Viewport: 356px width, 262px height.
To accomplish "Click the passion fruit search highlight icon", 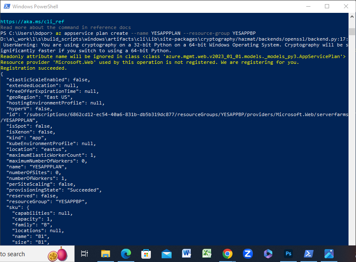I will pyautogui.click(x=58, y=254).
